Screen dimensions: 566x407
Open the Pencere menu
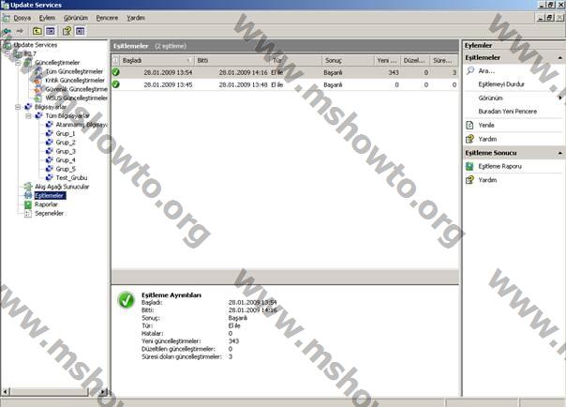click(x=107, y=18)
